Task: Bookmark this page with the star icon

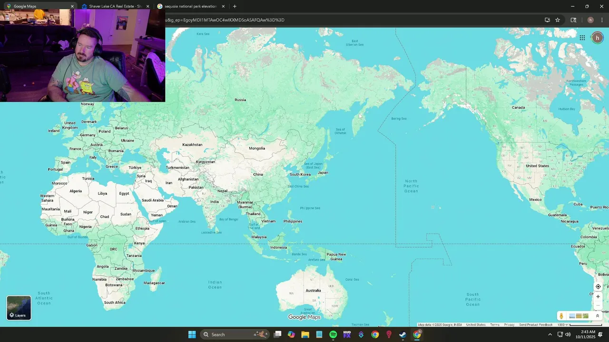Action: (x=558, y=20)
